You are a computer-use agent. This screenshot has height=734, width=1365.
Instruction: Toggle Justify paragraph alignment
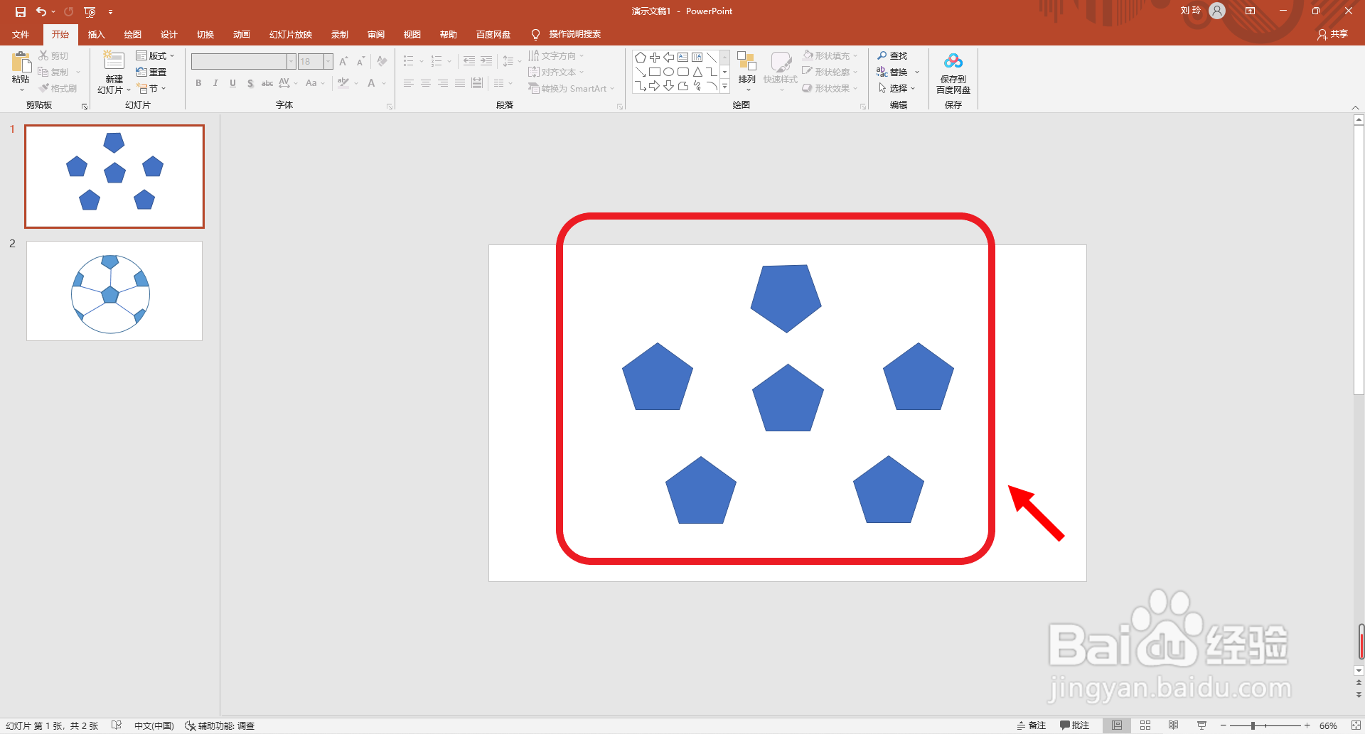tap(460, 83)
